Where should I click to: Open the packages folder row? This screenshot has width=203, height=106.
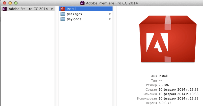86,14
